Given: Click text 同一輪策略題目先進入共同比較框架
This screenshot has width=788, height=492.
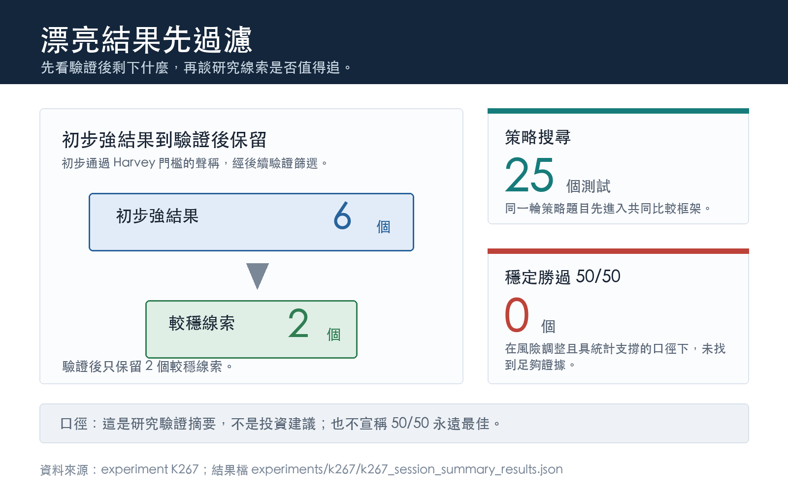Looking at the screenshot, I should (x=608, y=209).
